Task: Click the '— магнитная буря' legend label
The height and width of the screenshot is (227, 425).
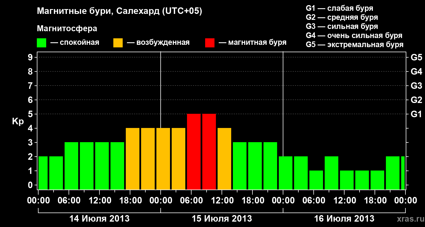Action: pos(253,43)
